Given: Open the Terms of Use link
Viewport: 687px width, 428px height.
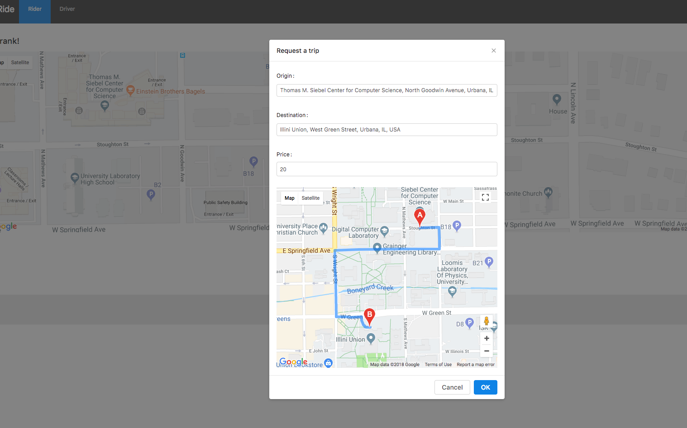Looking at the screenshot, I should click(438, 365).
